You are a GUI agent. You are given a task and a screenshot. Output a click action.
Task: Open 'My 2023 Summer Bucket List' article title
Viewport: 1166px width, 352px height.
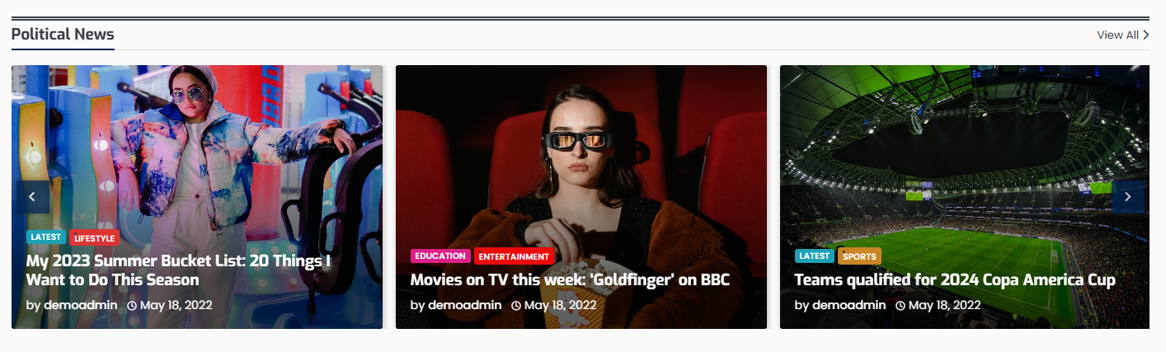point(178,270)
